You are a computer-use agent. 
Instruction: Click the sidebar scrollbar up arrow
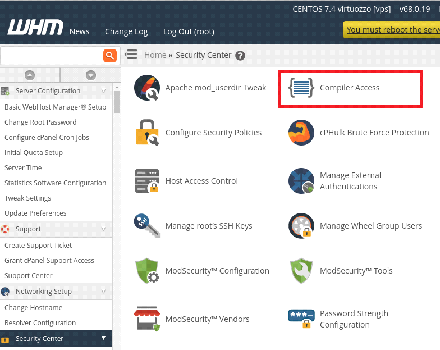pyautogui.click(x=117, y=87)
